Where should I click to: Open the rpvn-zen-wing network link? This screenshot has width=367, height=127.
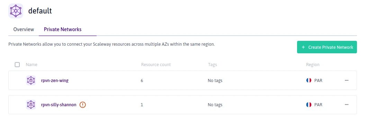55,81
